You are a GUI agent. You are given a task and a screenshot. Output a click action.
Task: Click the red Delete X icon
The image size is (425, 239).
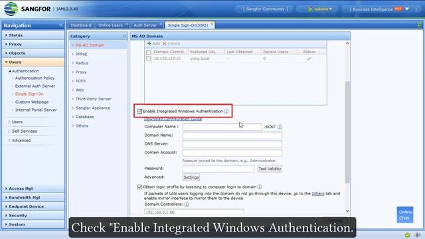click(164, 43)
